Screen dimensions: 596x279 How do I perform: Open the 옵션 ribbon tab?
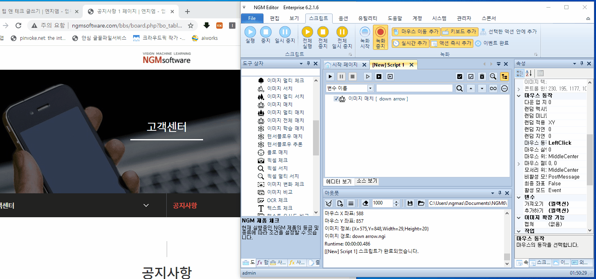[343, 18]
